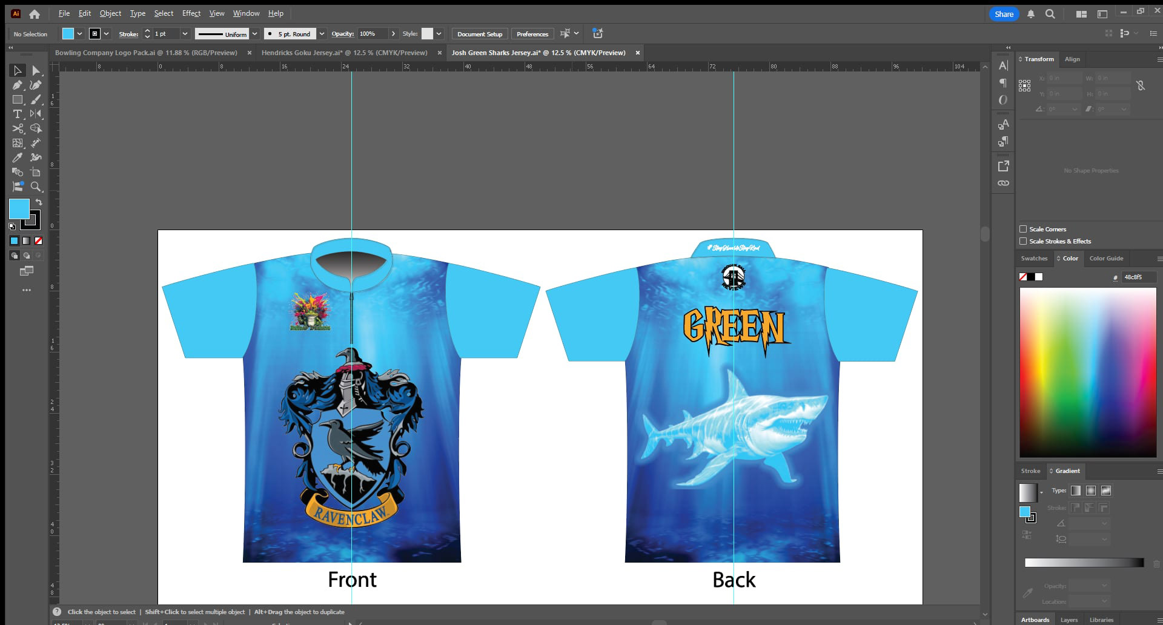This screenshot has width=1163, height=625.
Task: Click the Swap Fill and Stroke arrow
Action: tap(39, 202)
